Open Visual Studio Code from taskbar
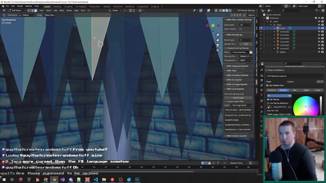326x183 pixels. click(x=96, y=180)
